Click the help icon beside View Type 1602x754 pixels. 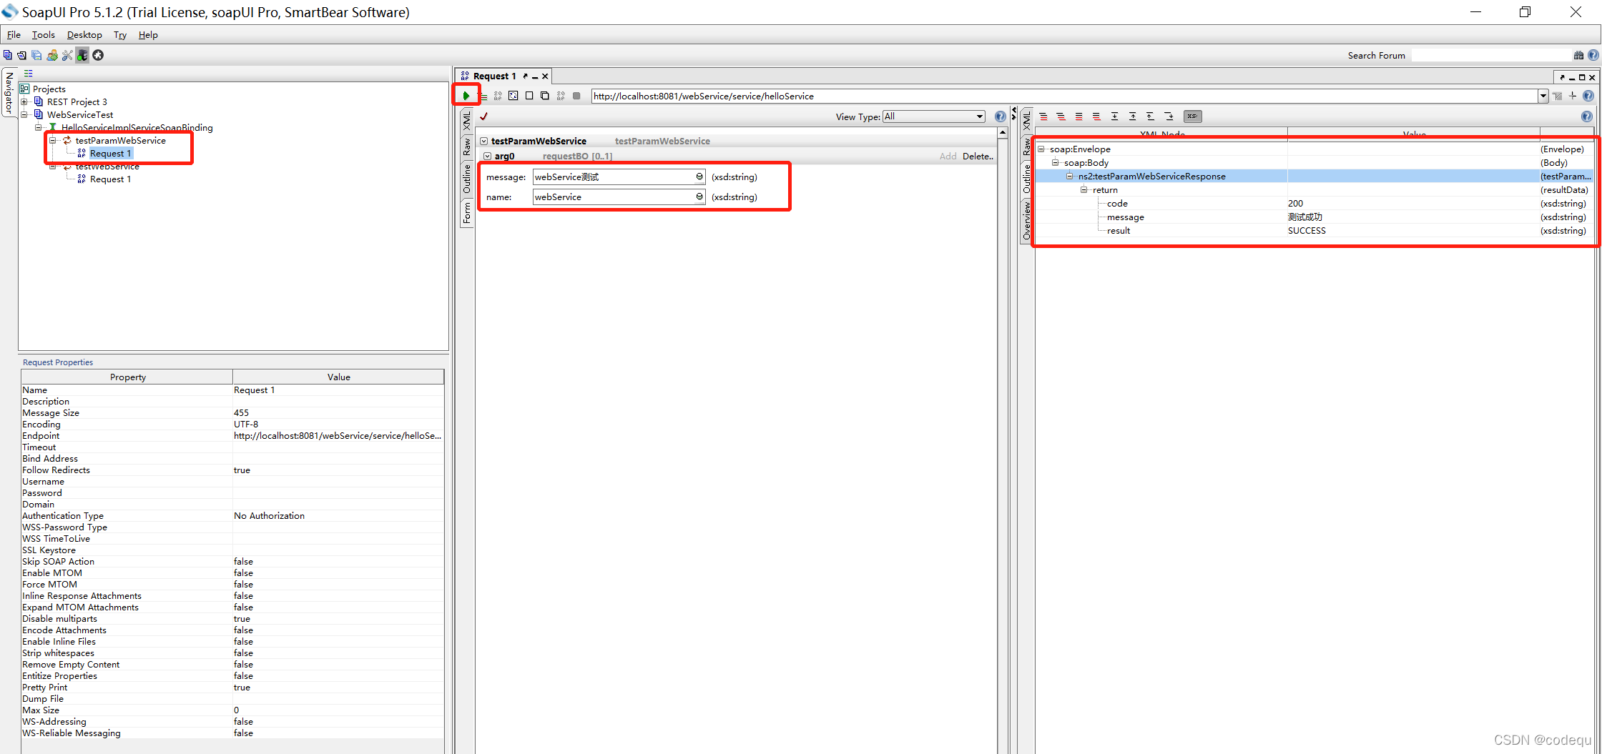point(1001,116)
